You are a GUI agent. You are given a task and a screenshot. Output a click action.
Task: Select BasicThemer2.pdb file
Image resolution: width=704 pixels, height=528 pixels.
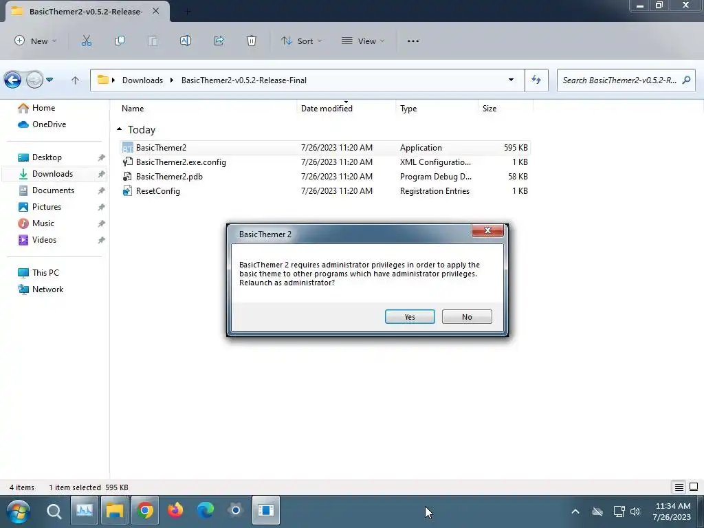pos(324,177)
